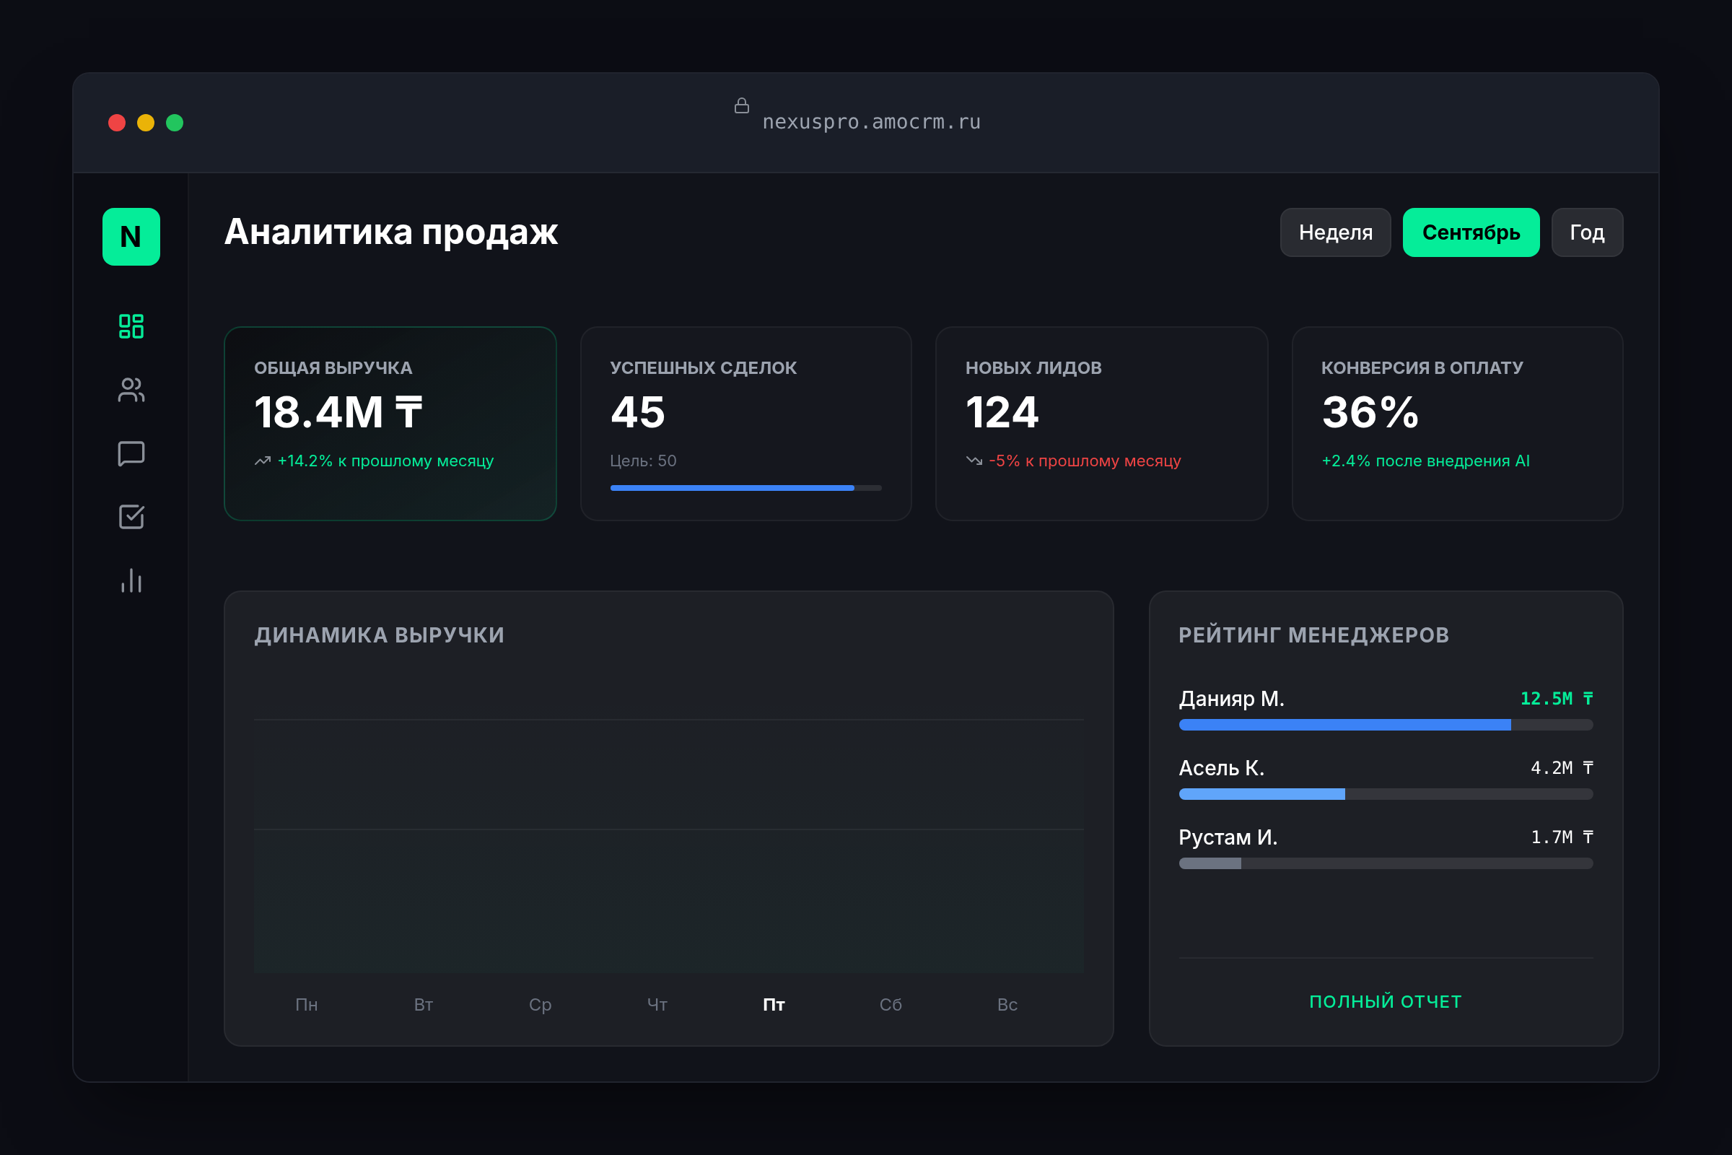Click the downward trend arrow in leads card
Screen dimensions: 1732x1155
[974, 461]
